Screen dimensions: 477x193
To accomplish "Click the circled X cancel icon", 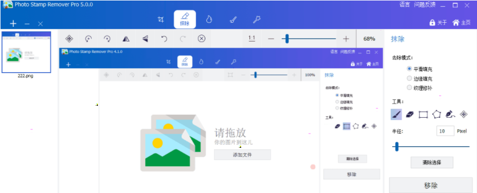I will point(202,38).
